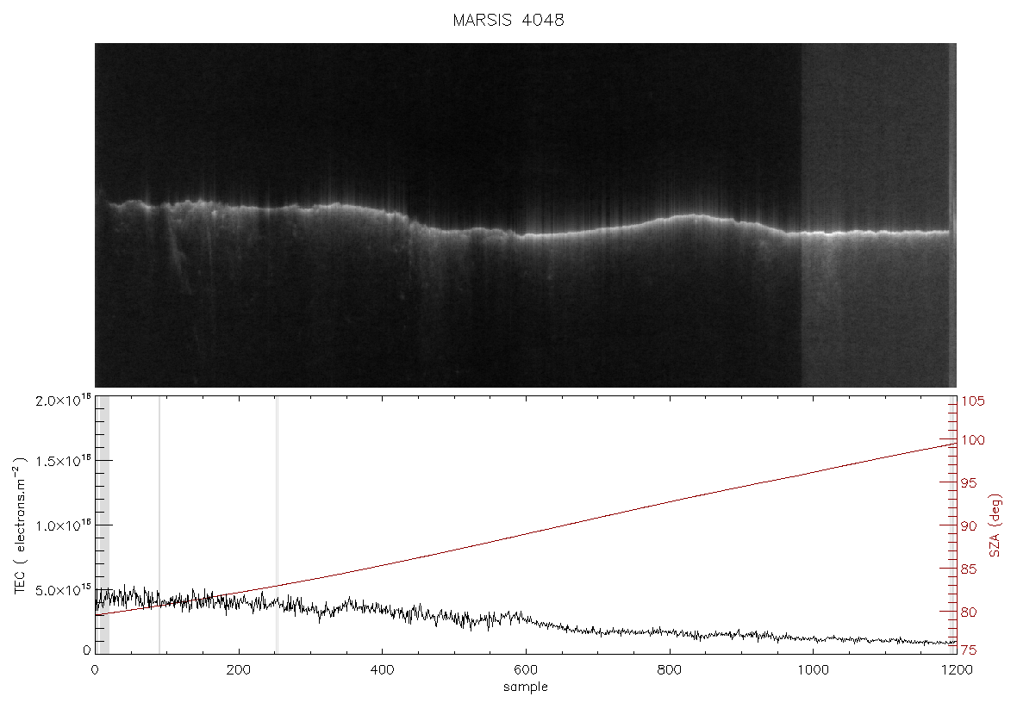Click the gray shaded band at plot start
Screen dimensions: 1017x715
tap(103, 525)
